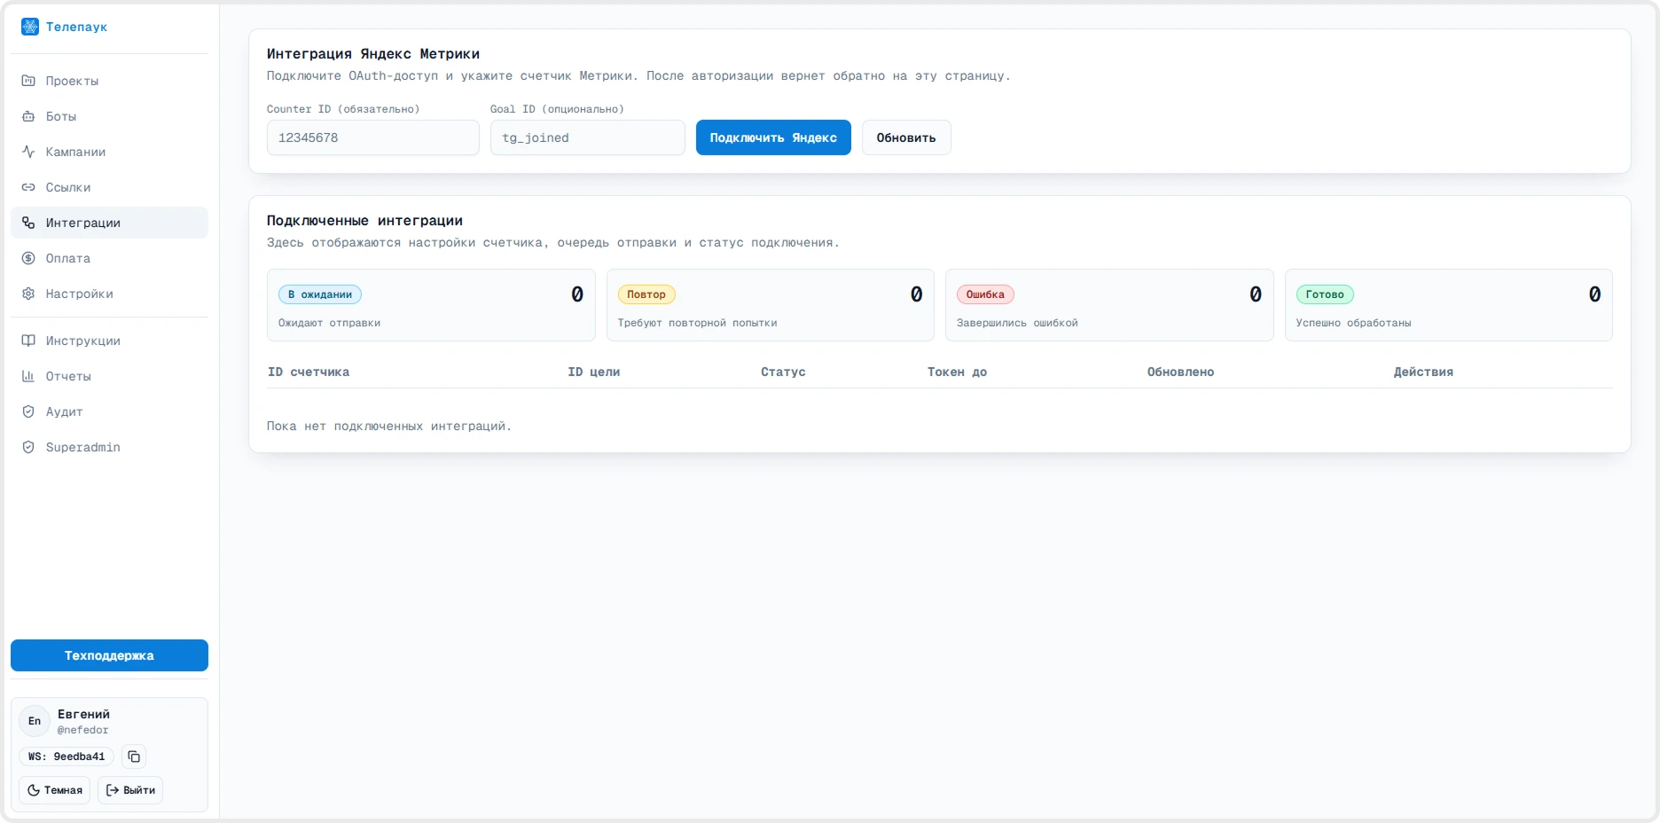This screenshot has width=1660, height=823.
Task: View Отчеты section
Action: [x=109, y=376]
